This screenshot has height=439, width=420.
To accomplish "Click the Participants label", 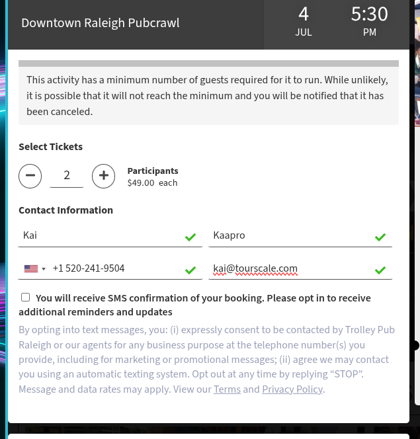I will (153, 171).
